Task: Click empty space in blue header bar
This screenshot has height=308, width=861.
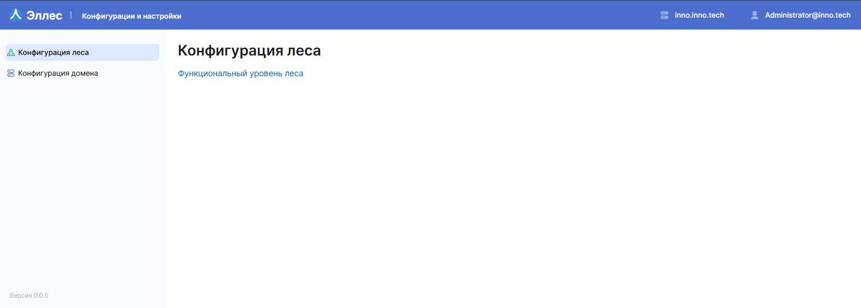Action: pyautogui.click(x=415, y=15)
